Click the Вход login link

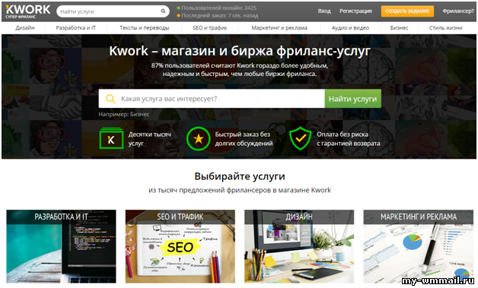324,11
